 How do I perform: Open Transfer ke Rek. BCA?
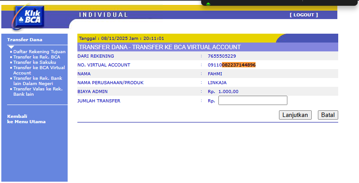37,57
